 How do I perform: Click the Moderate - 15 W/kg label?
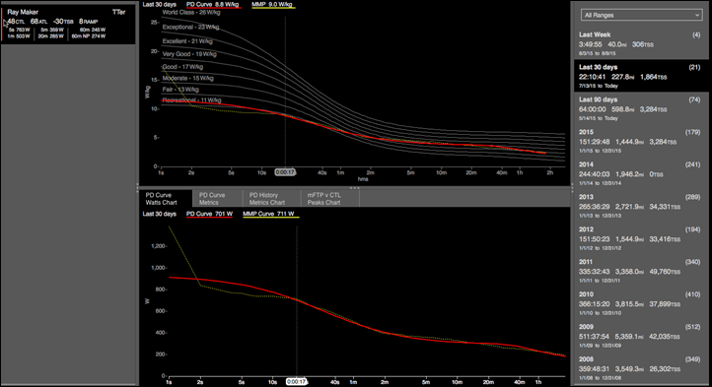point(188,78)
